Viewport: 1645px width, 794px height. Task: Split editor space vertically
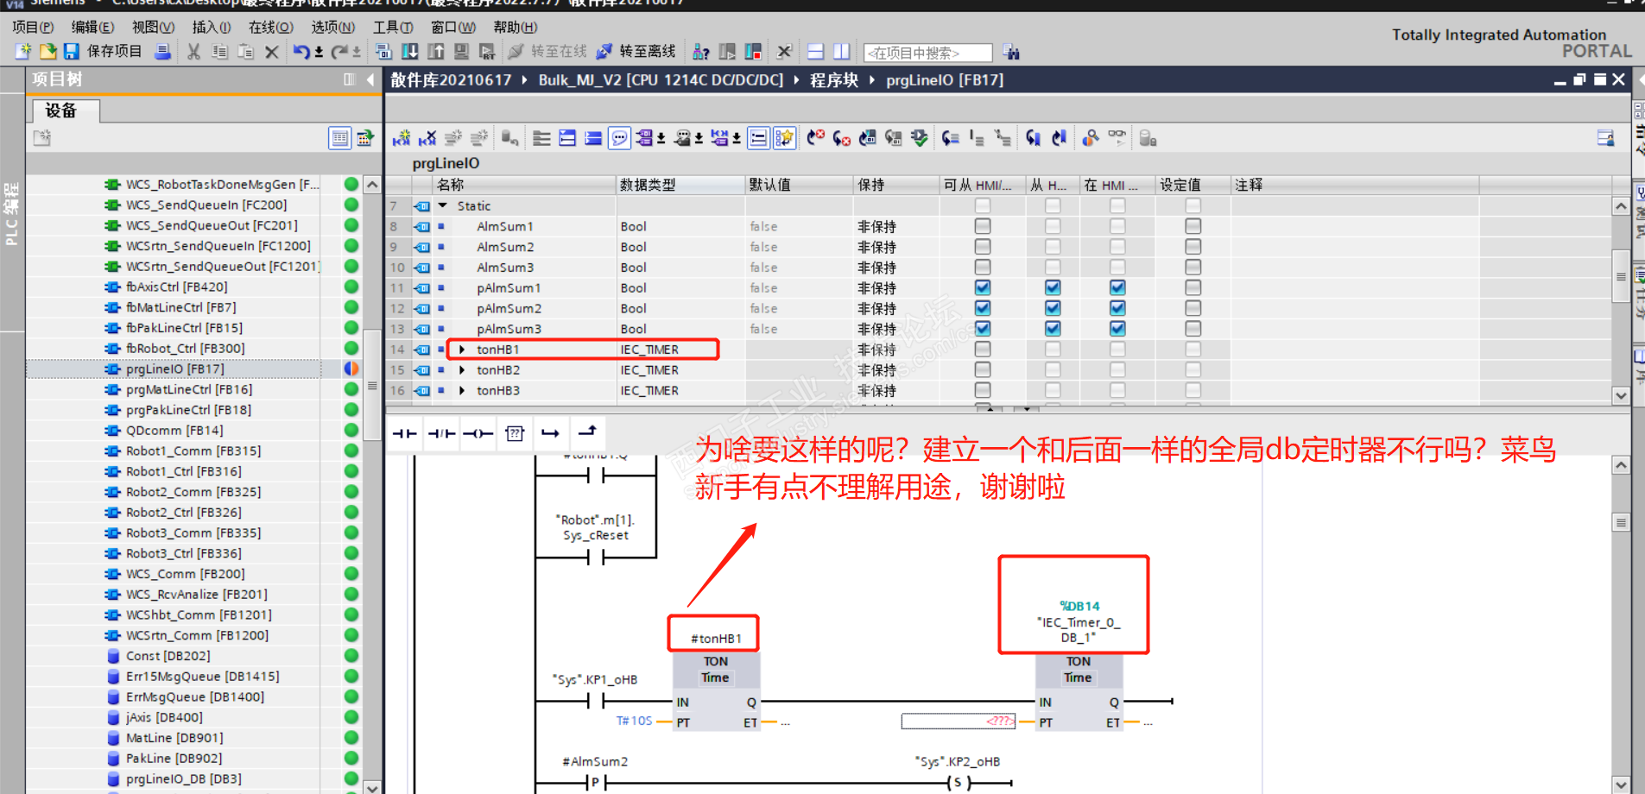(x=841, y=52)
